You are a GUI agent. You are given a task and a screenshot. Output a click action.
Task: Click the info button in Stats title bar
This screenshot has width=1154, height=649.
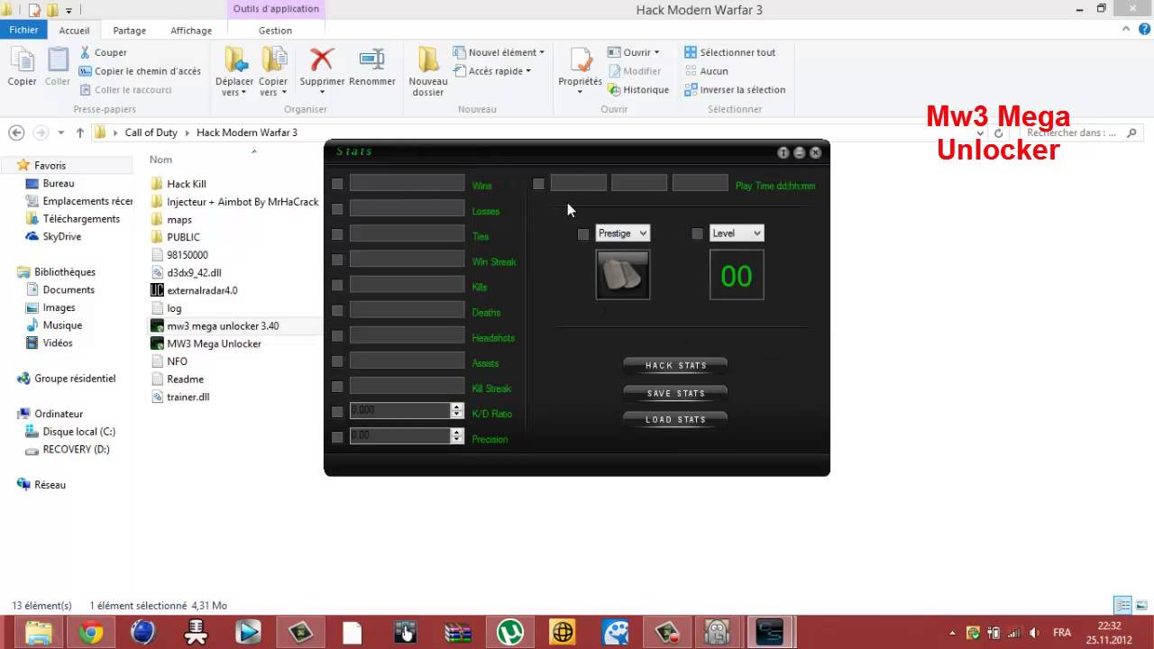tap(783, 152)
